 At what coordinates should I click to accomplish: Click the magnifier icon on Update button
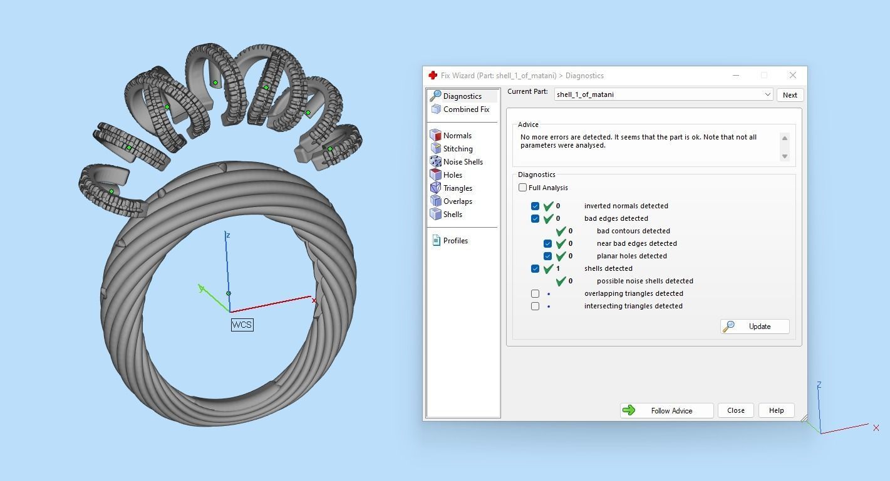(728, 326)
